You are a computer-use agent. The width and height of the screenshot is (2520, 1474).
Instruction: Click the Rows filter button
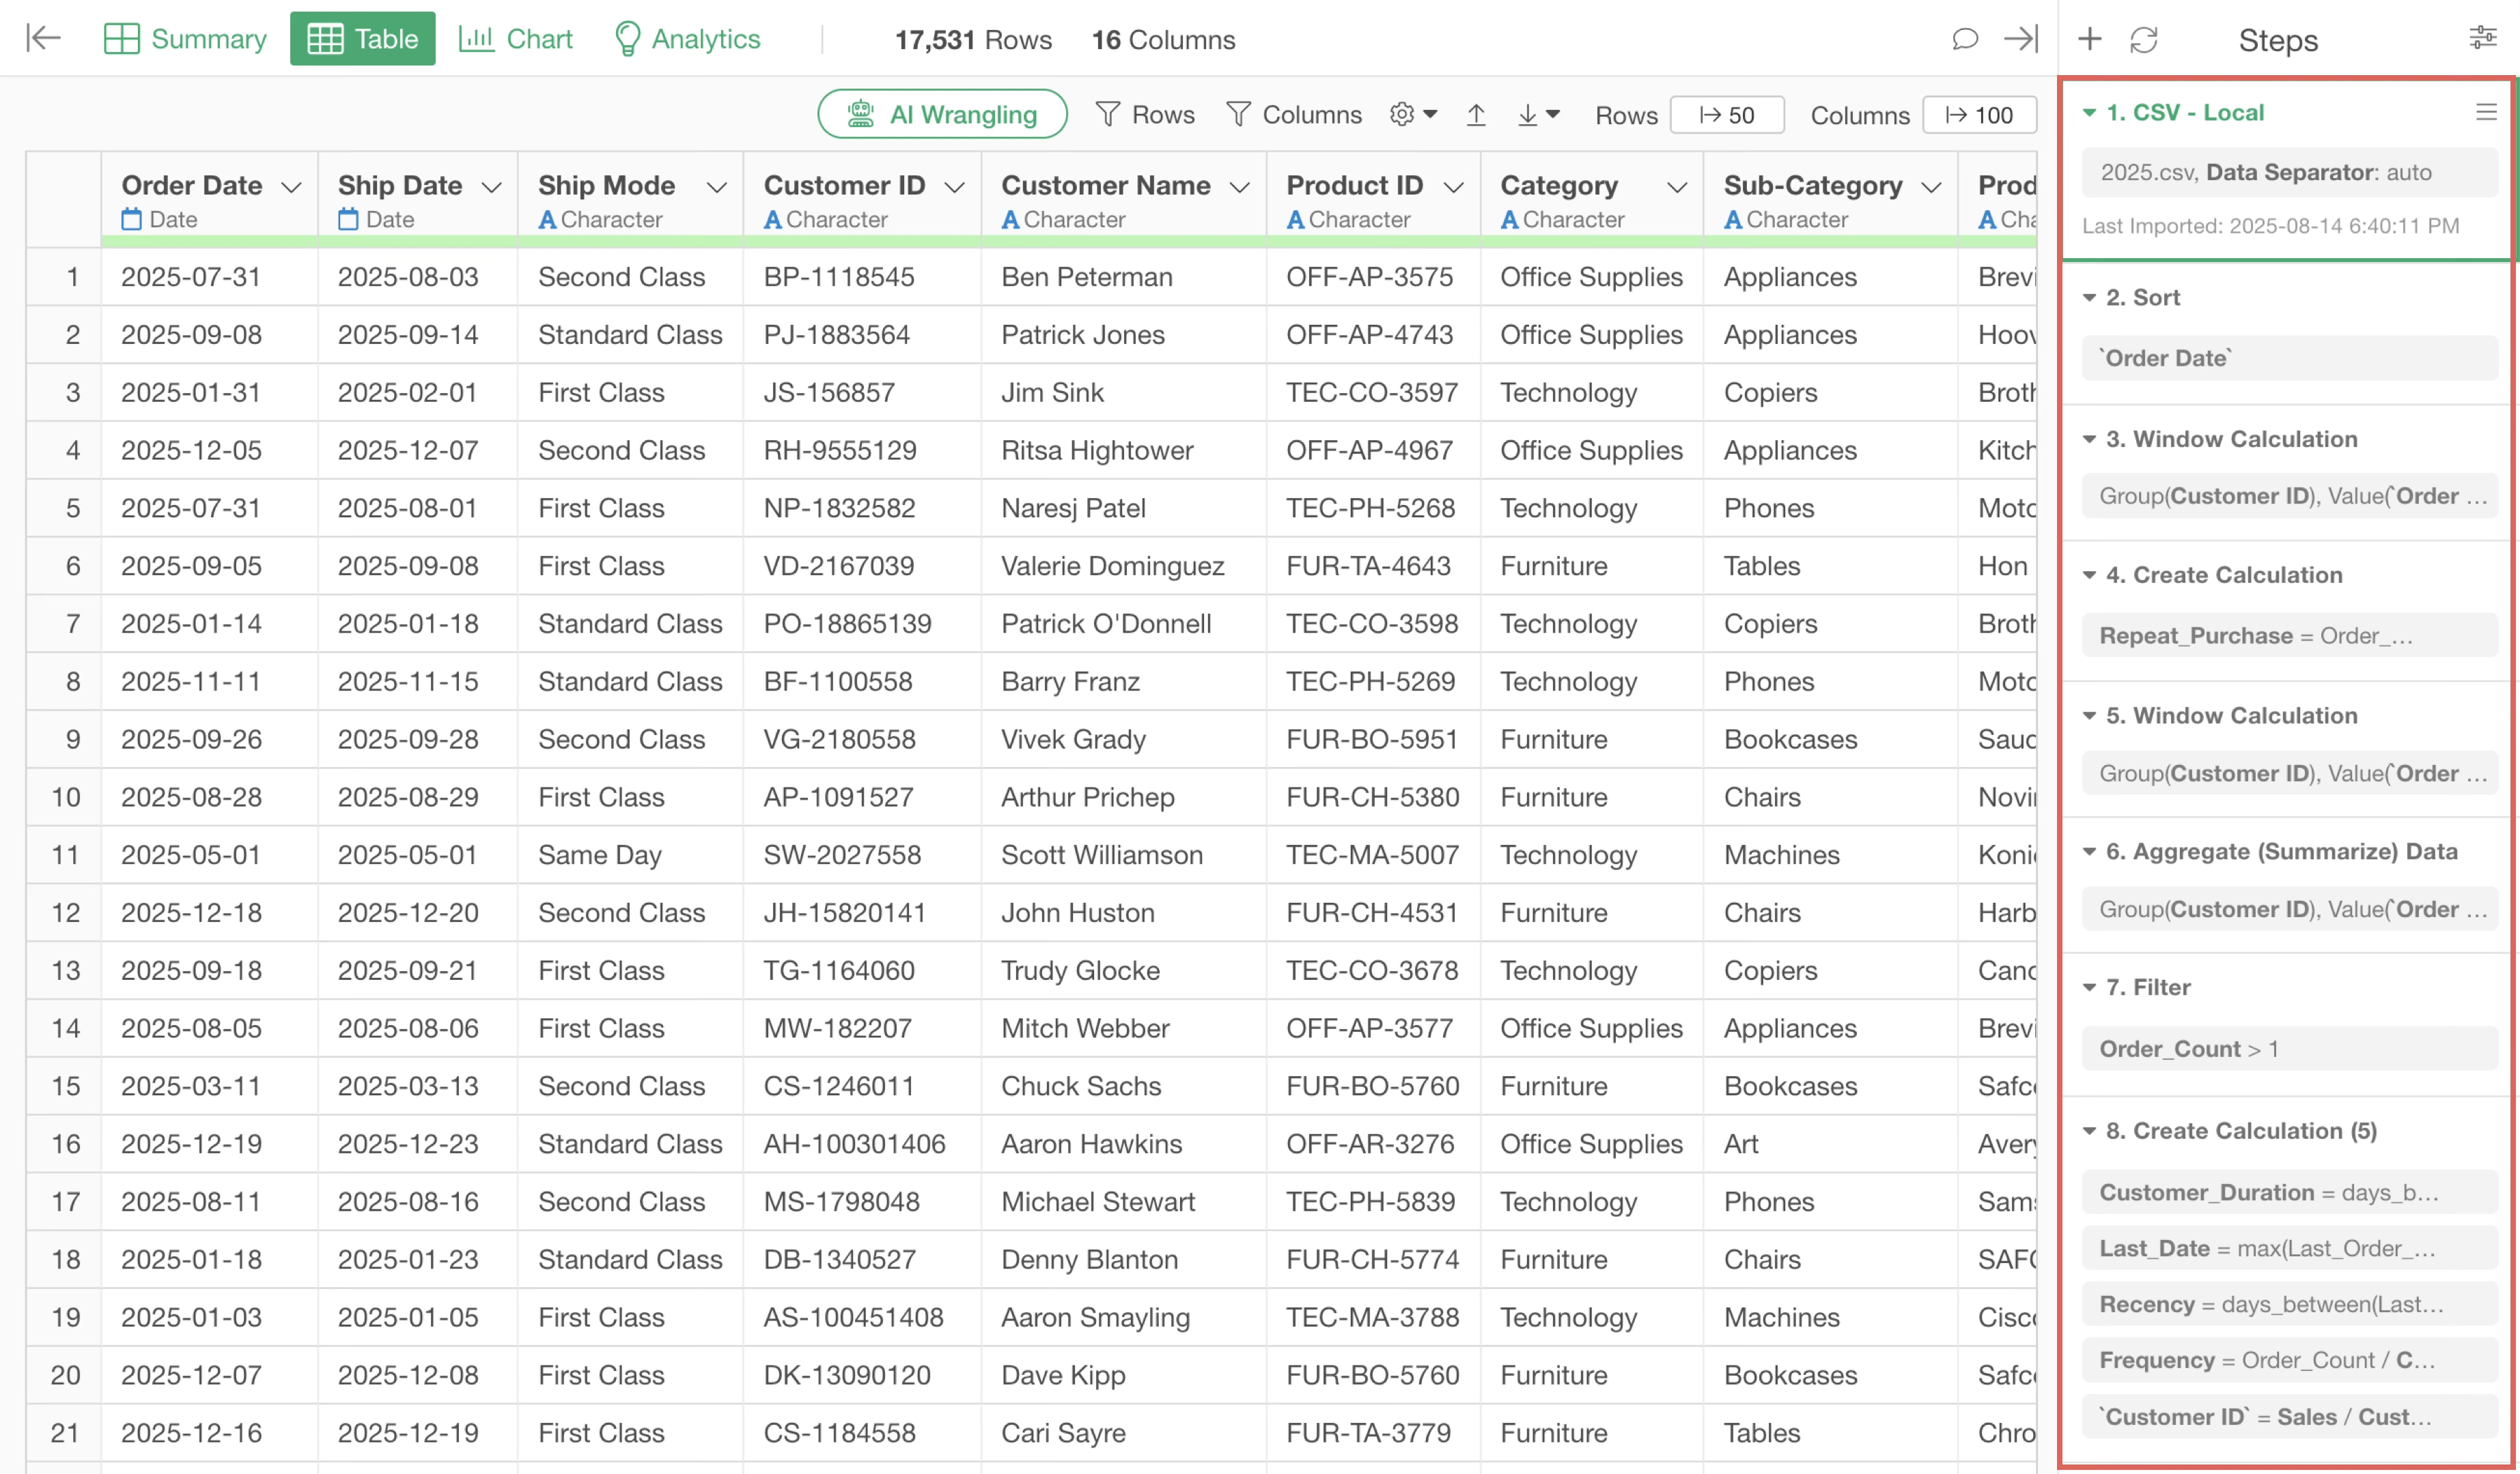point(1145,115)
